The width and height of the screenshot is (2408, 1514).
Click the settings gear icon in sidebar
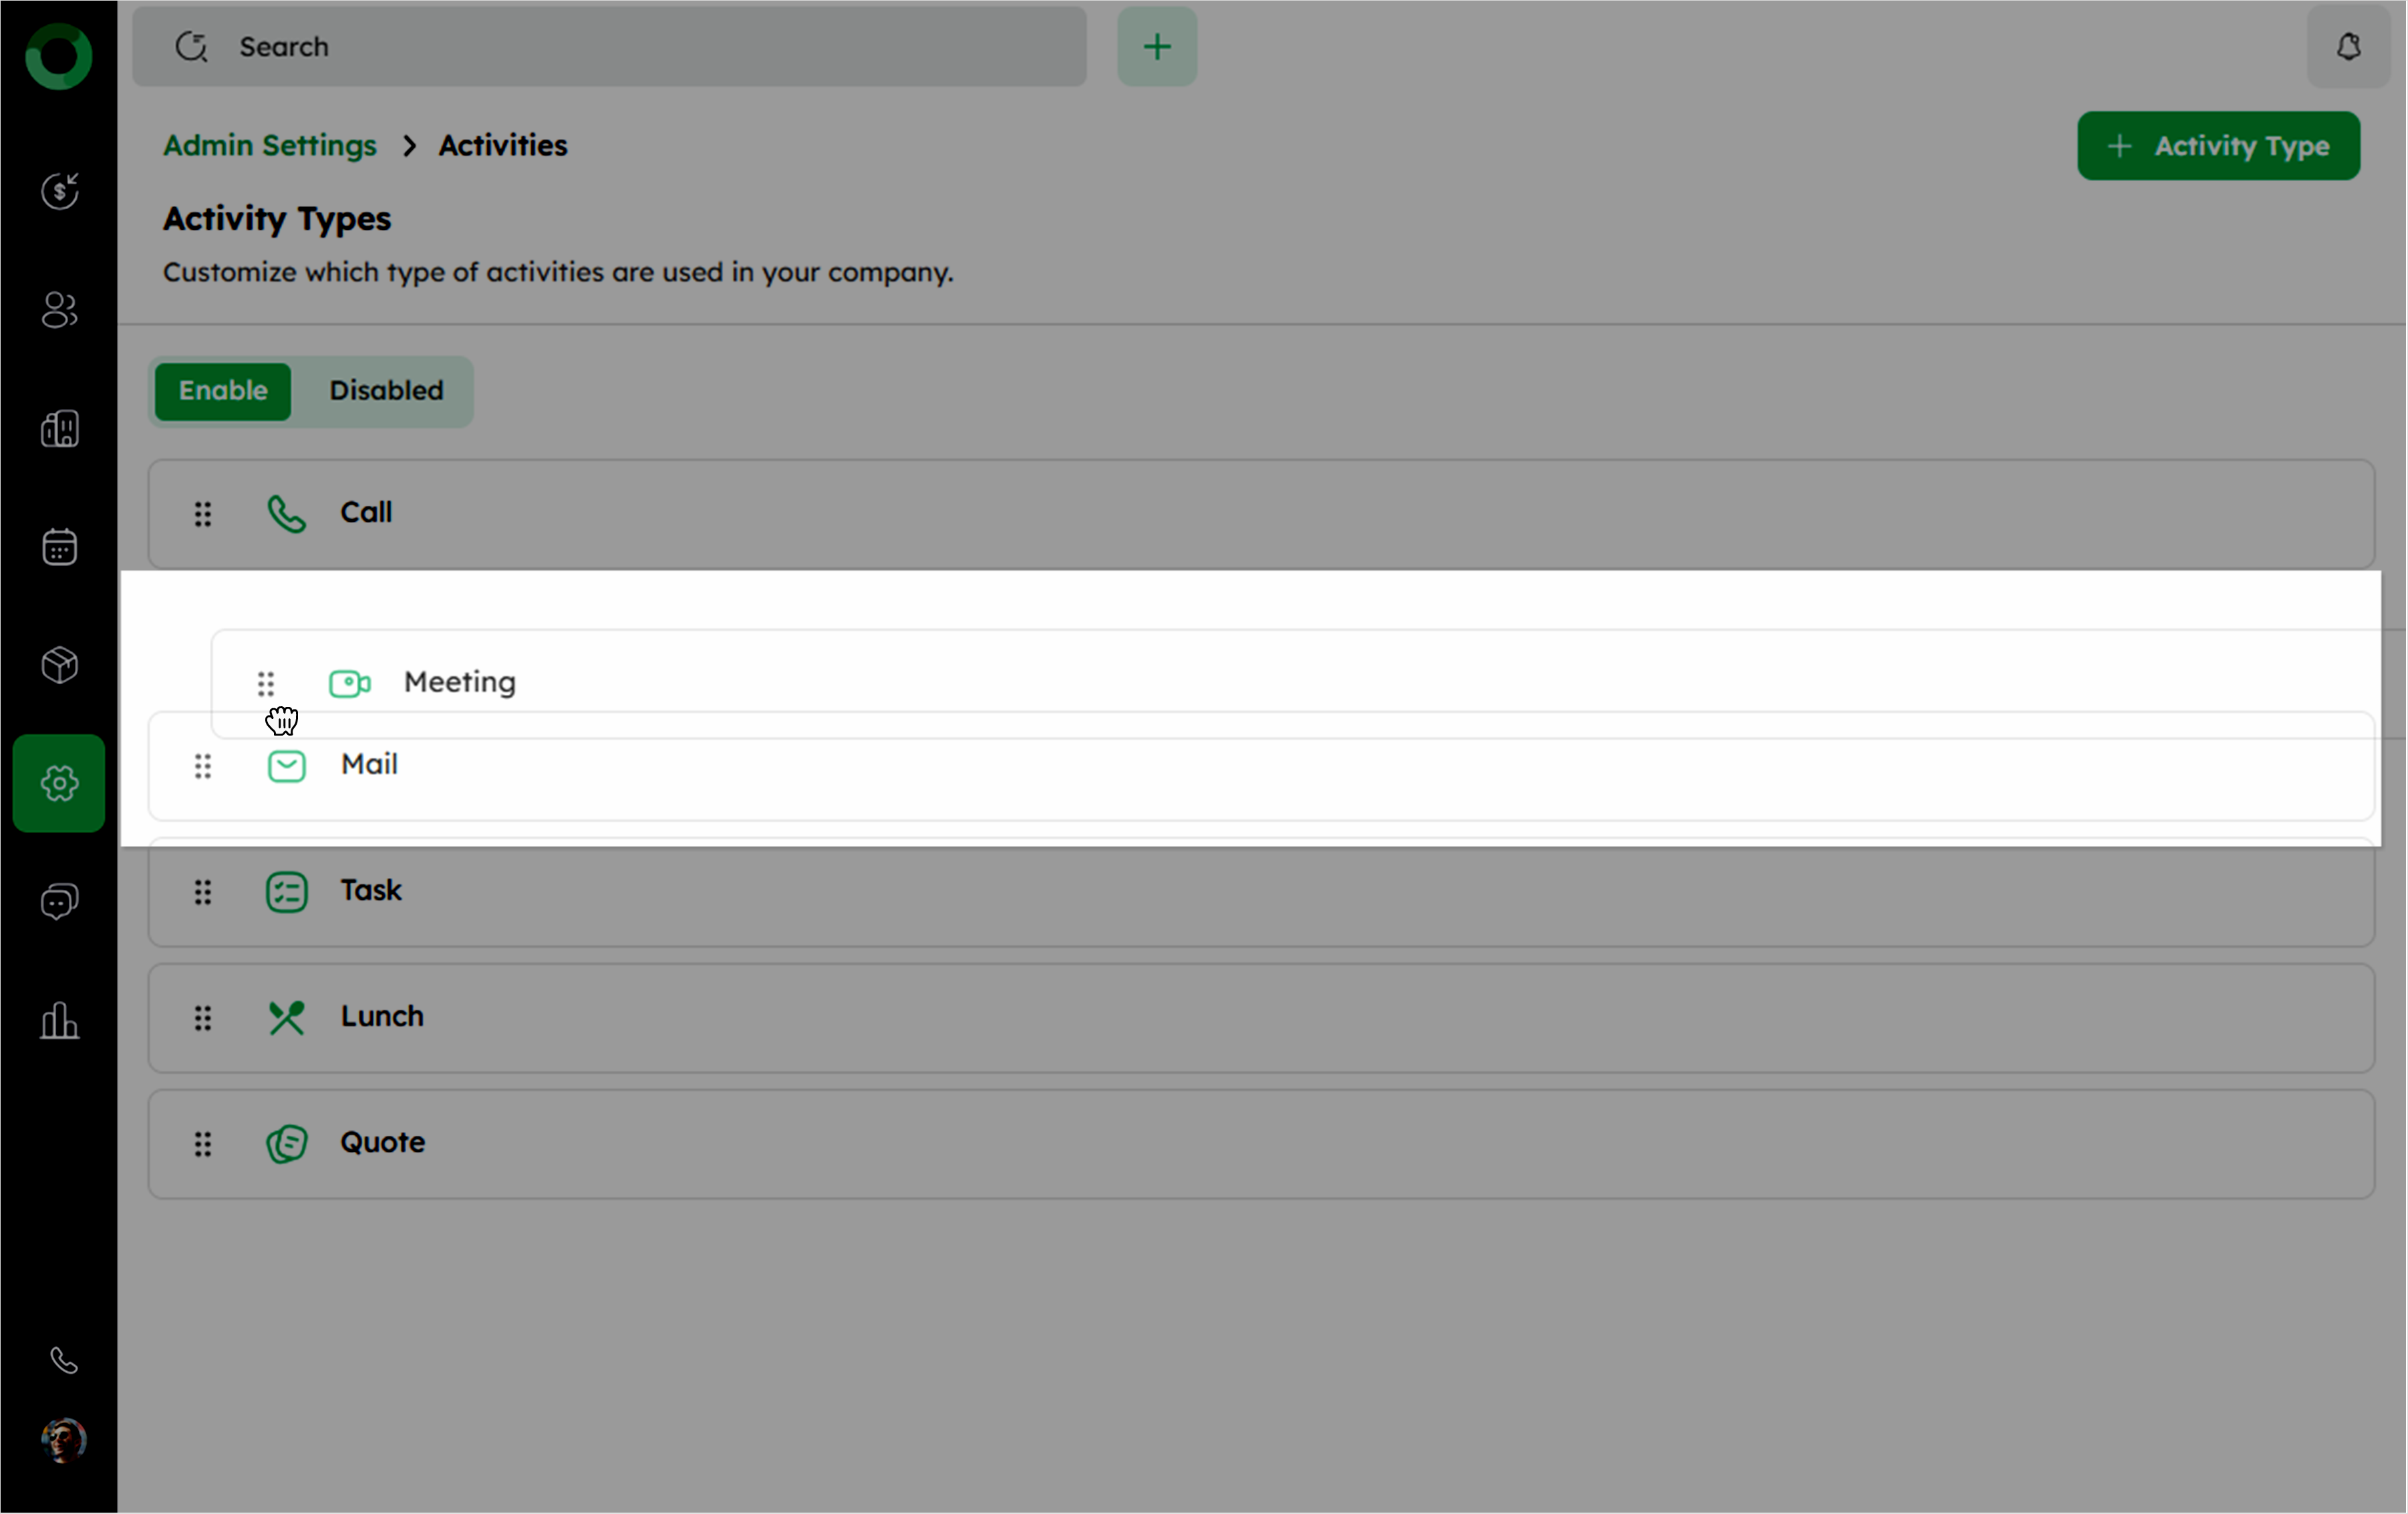point(59,783)
